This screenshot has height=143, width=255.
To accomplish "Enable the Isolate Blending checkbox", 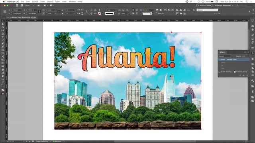I will tap(220, 71).
